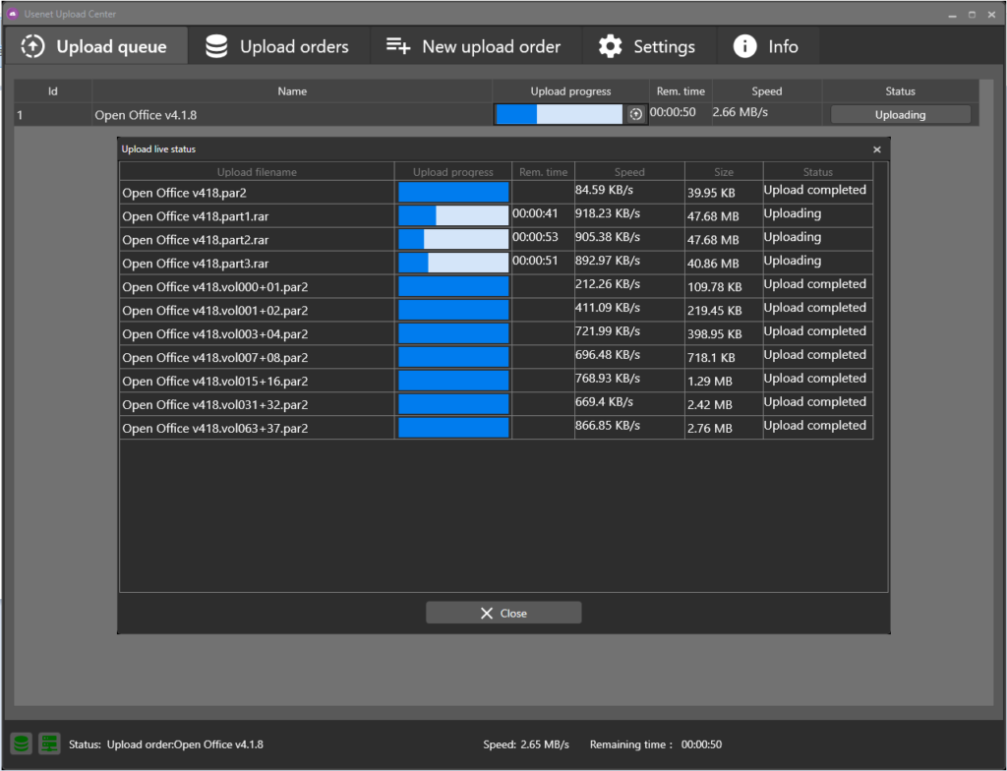The width and height of the screenshot is (1007, 771).
Task: Click the Close button in dialog
Action: (x=504, y=613)
